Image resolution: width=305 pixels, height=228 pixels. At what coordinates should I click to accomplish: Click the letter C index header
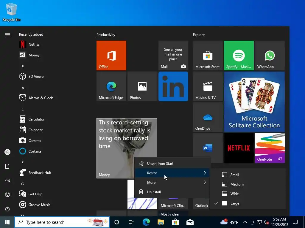[x=23, y=109]
